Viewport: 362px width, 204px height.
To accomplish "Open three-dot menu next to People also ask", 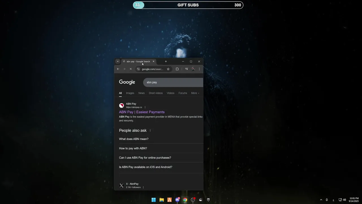I will [150, 131].
